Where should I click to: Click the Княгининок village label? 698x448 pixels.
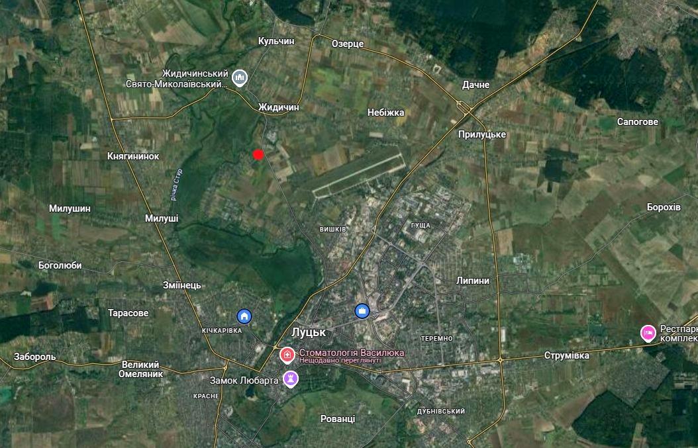133,156
